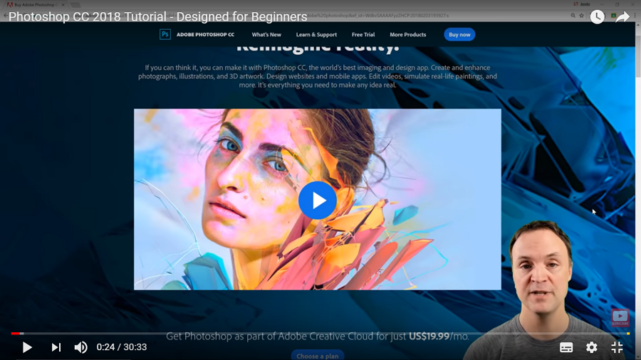Click the browser bookmark star icon
The width and height of the screenshot is (641, 360).
(582, 16)
